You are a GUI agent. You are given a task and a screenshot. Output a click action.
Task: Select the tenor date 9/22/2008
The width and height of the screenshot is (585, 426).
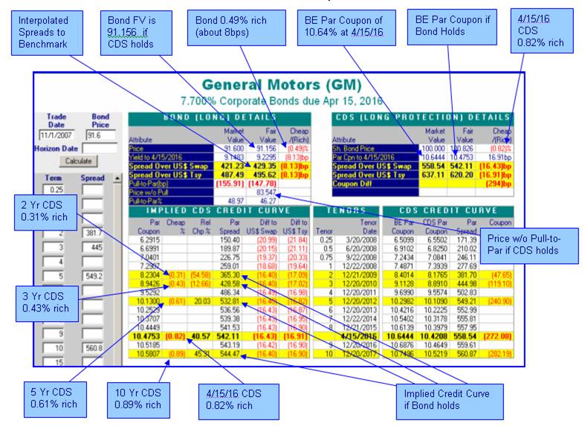(x=361, y=258)
